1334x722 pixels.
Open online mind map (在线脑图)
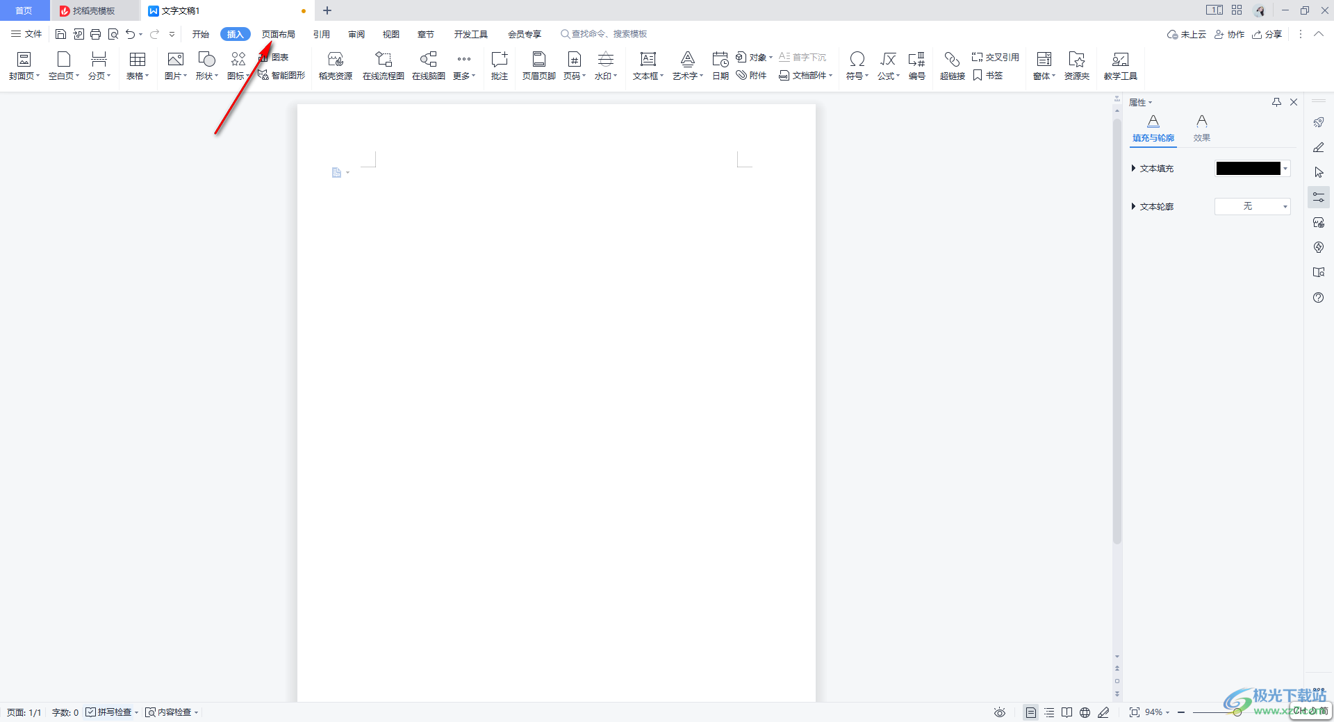tap(429, 66)
